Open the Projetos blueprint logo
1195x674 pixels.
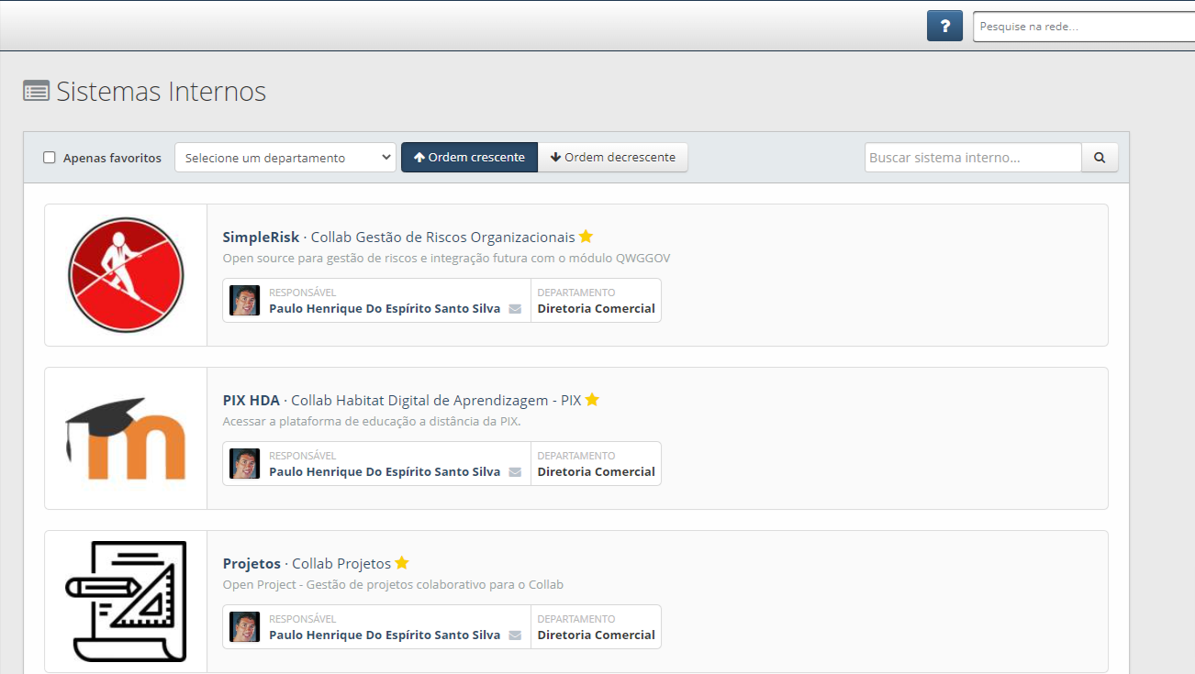click(x=126, y=602)
